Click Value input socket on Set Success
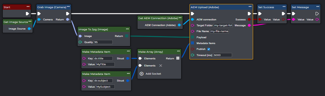The height and width of the screenshot is (96, 325). [x=260, y=19]
